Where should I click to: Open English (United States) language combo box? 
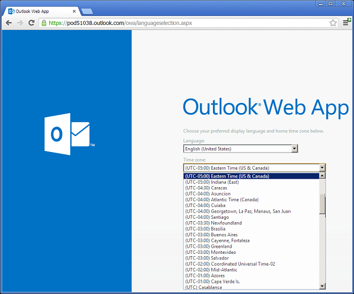click(x=241, y=149)
